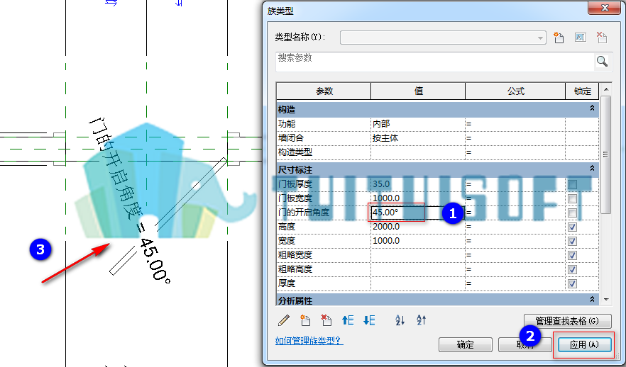Viewport: 626px width, 367px height.
Task: Click the 高度 formula cell
Action: (x=515, y=227)
